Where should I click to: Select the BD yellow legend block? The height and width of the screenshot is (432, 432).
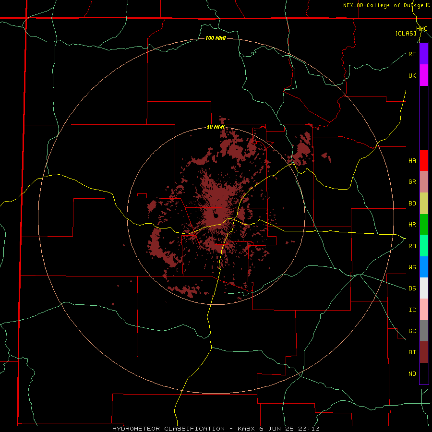coord(424,204)
